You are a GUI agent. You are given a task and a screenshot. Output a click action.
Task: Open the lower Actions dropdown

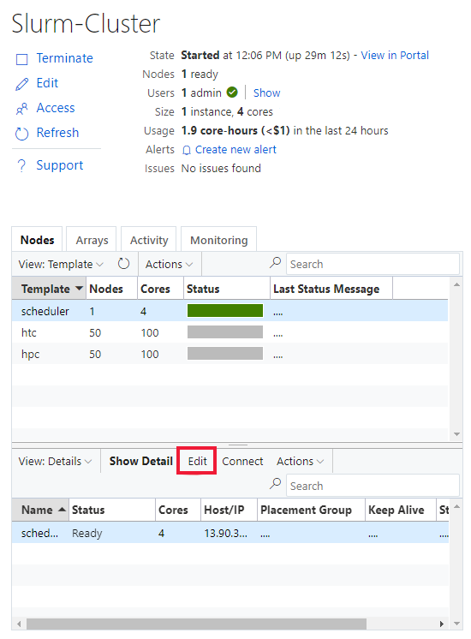click(301, 462)
